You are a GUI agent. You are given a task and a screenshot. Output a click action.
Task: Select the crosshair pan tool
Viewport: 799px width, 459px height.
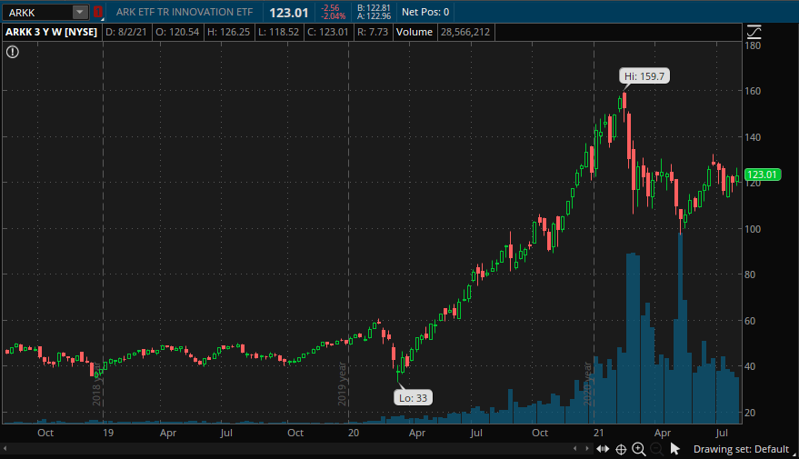[621, 449]
